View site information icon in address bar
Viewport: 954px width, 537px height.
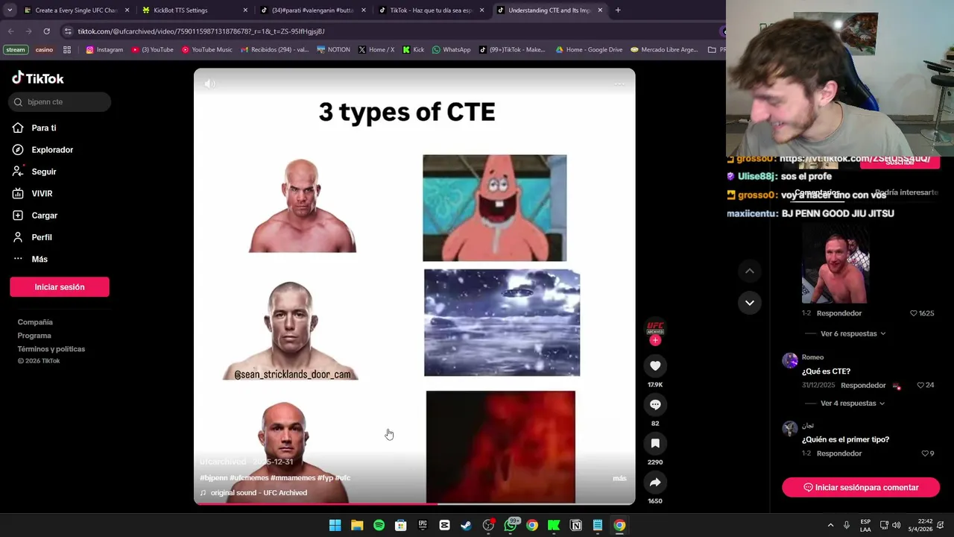pos(68,31)
